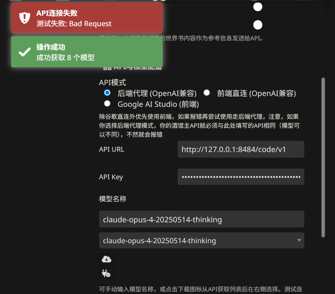Viewport: 335px width, 294px height.
Task: Click the 'API Key' field label
Action: tap(111, 177)
